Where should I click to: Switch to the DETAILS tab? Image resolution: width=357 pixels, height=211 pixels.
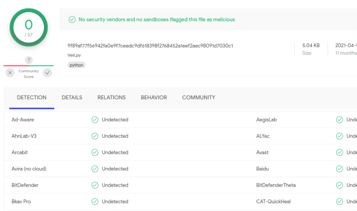point(72,97)
